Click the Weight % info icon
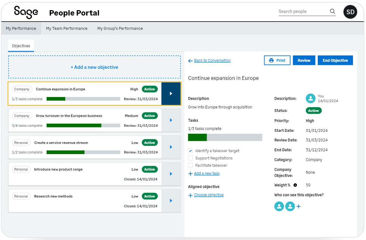 tap(295, 185)
